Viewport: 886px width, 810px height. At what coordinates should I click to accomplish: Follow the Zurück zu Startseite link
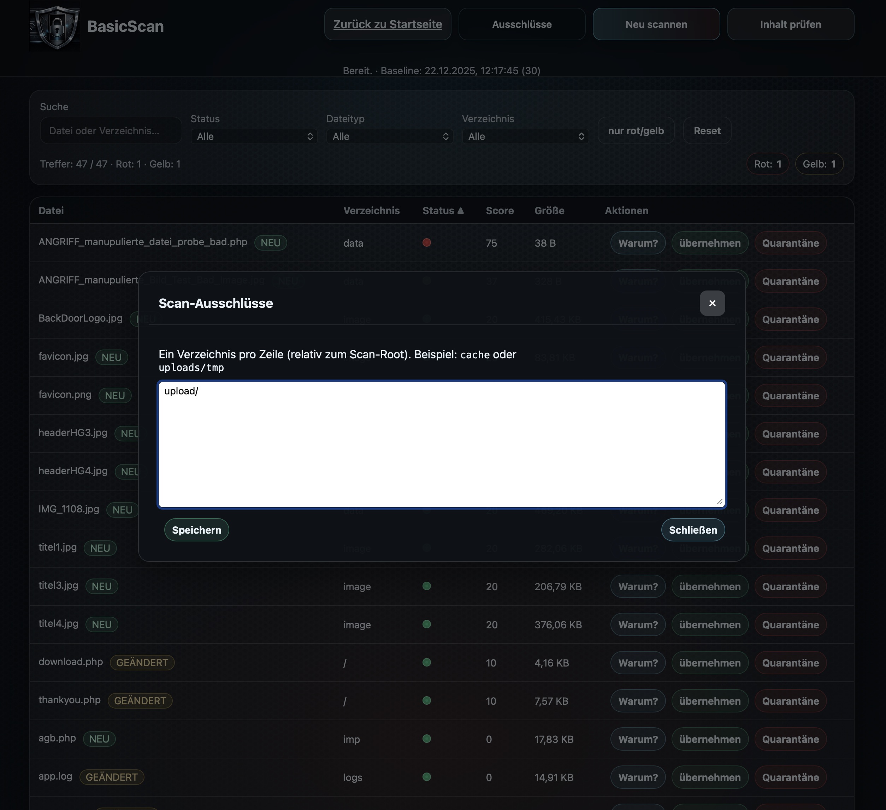[388, 25]
